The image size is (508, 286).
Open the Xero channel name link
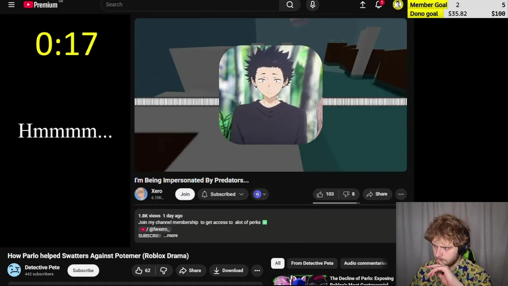pos(157,191)
